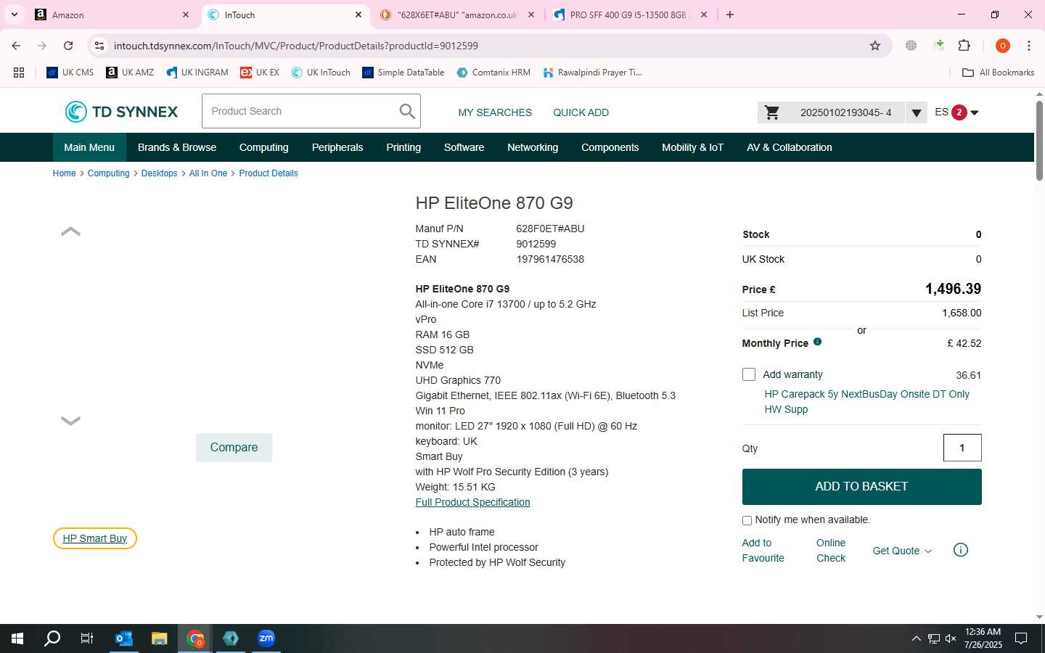Show previous product image with up chevron
The image size is (1045, 653).
coord(70,231)
